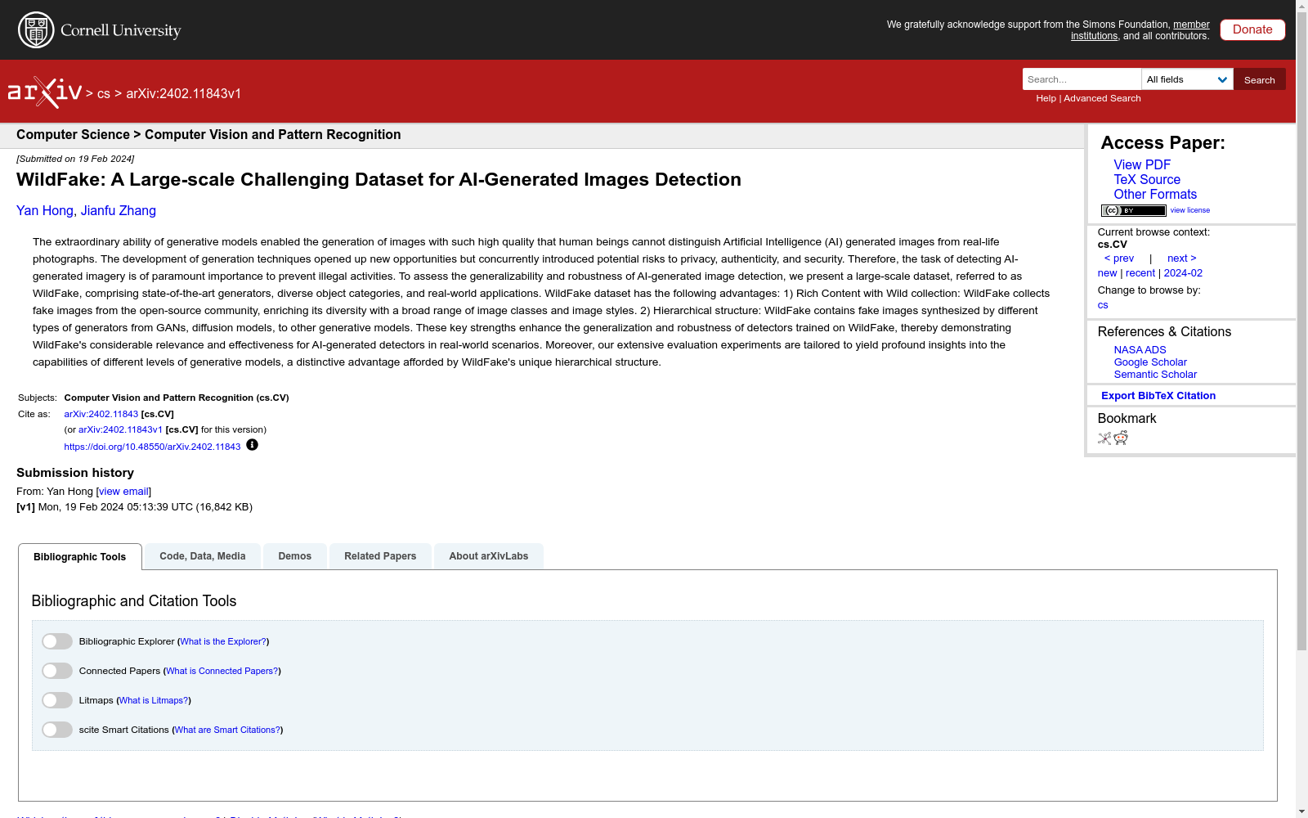Open the Advanced Search link
The width and height of the screenshot is (1308, 818).
(x=1102, y=98)
